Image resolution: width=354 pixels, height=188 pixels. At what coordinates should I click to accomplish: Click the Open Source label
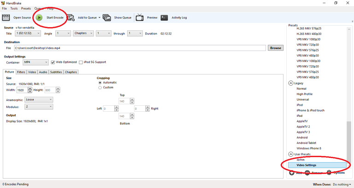pos(22,17)
